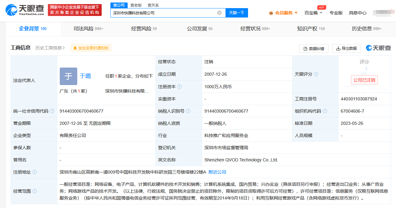Select the 查公司 search tab
The width and height of the screenshot is (396, 208).
tap(119, 5)
